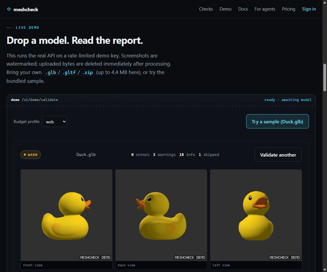
Task: Click the ready · awaiting model status
Action: (288, 100)
